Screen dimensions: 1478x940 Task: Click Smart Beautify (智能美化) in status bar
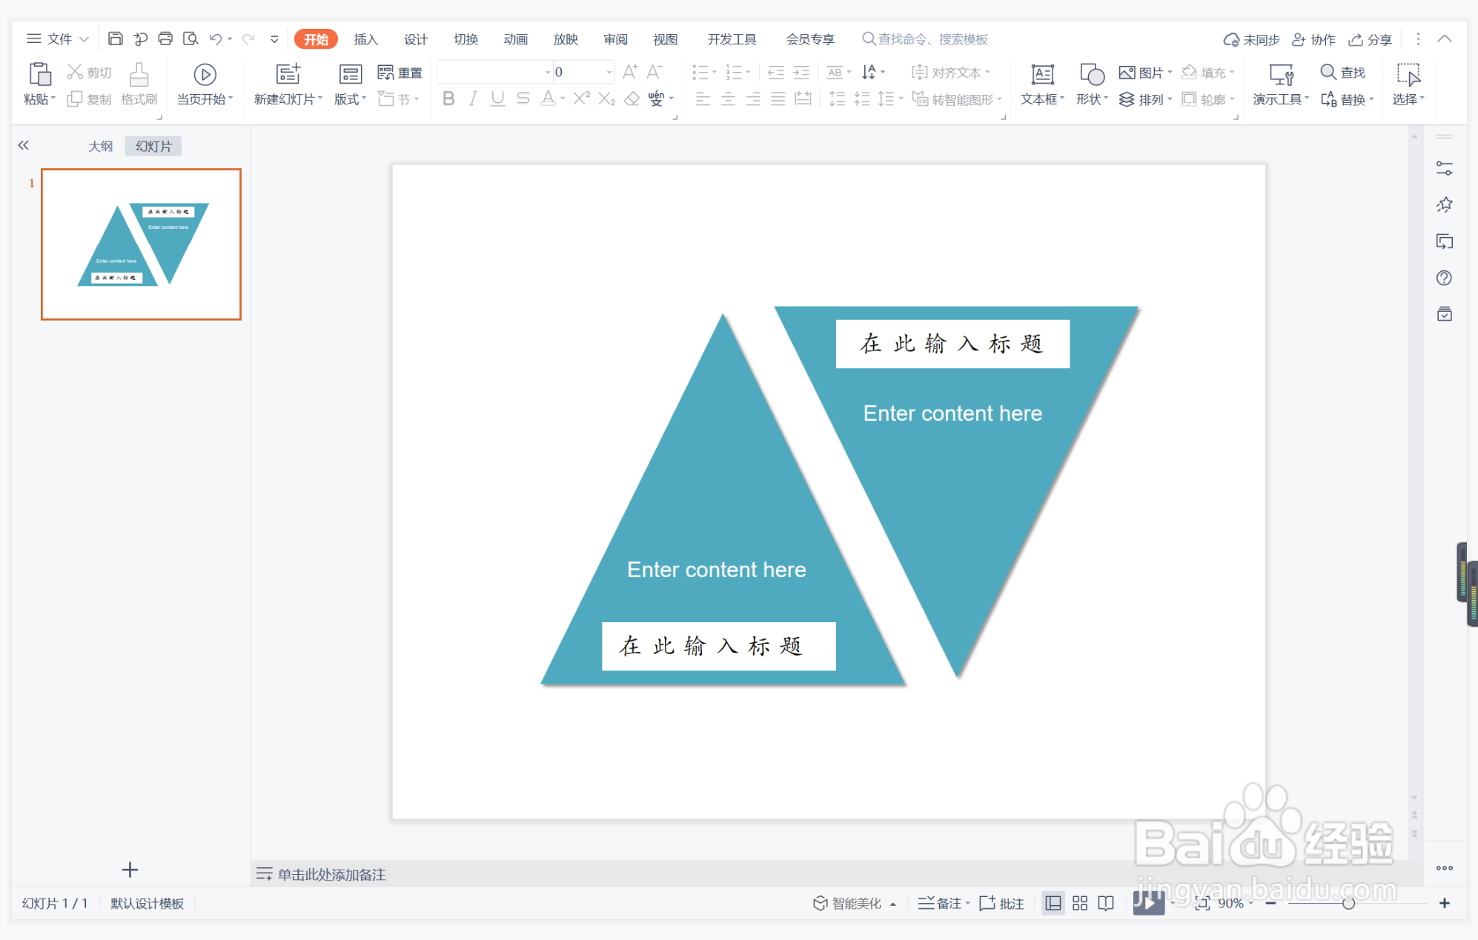[x=855, y=903]
